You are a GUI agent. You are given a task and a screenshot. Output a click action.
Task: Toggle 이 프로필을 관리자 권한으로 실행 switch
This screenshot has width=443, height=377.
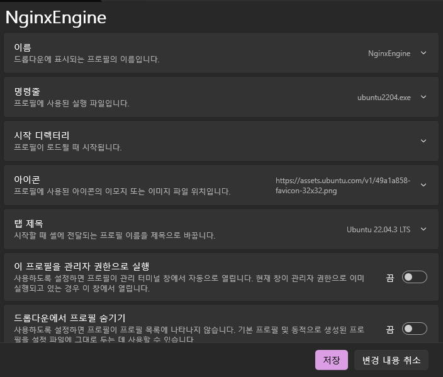click(415, 277)
